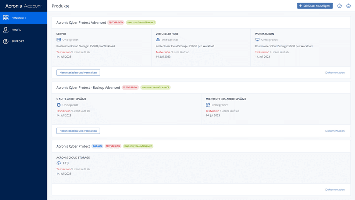Click the G Suite Google icon

tap(58, 105)
